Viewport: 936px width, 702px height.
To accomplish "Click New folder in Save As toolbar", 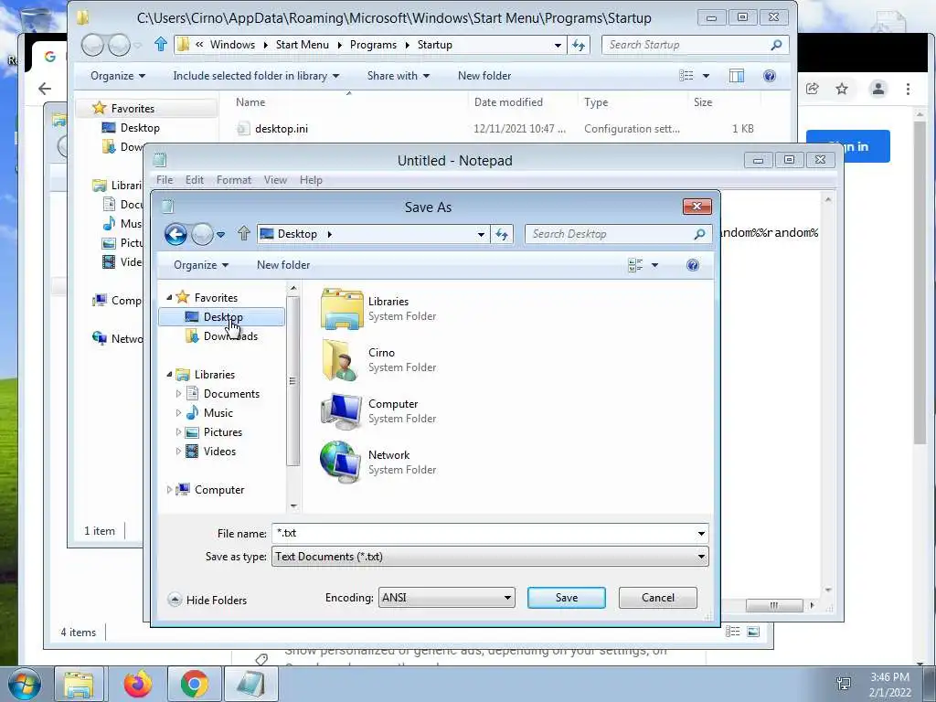I will (283, 265).
